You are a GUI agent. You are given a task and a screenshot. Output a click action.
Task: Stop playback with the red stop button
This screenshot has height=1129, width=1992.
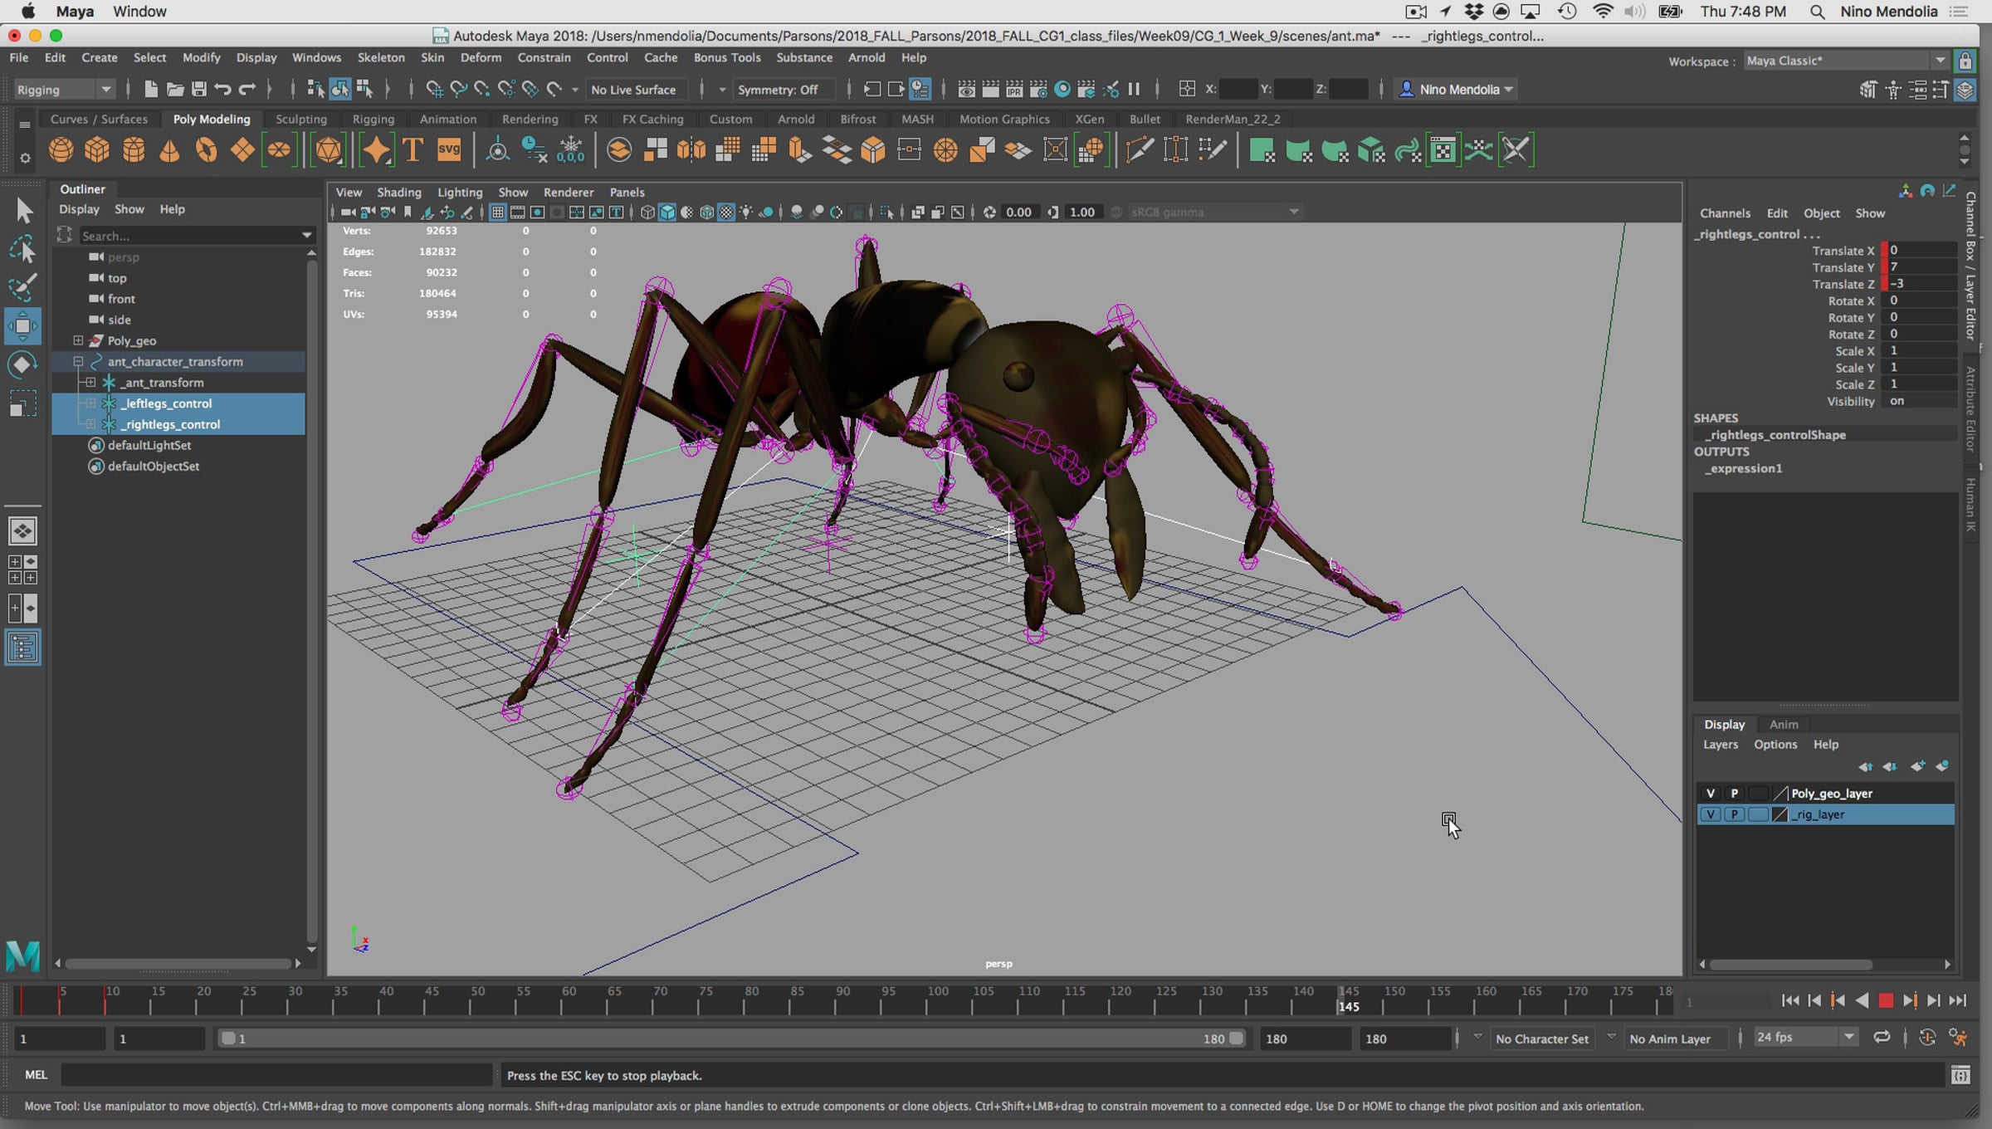(1886, 1000)
